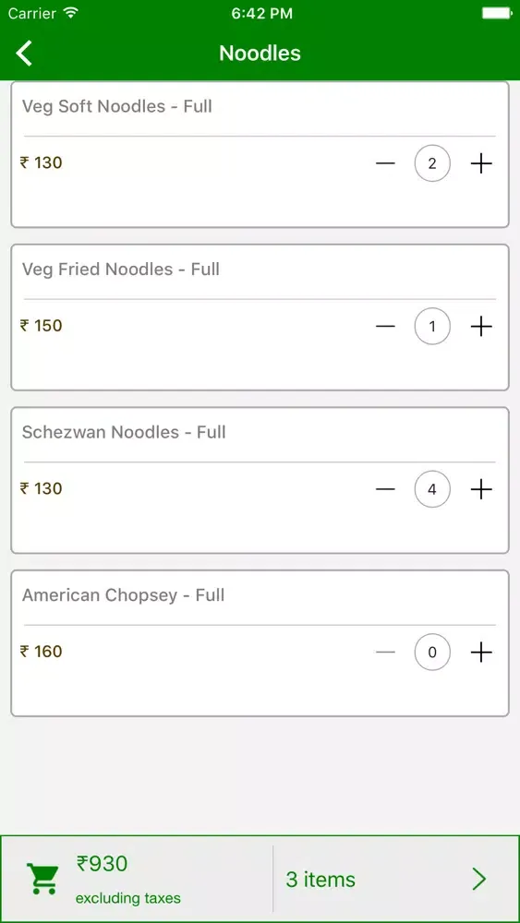Select the Veg Soft Noodles quantity circle
Image resolution: width=520 pixels, height=923 pixels.
click(x=432, y=163)
